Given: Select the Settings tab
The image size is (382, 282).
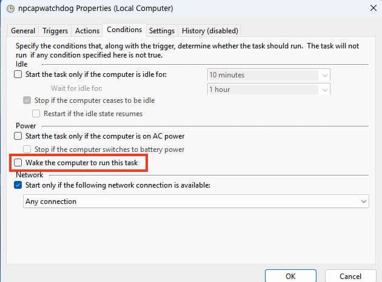Looking at the screenshot, I should 162,31.
